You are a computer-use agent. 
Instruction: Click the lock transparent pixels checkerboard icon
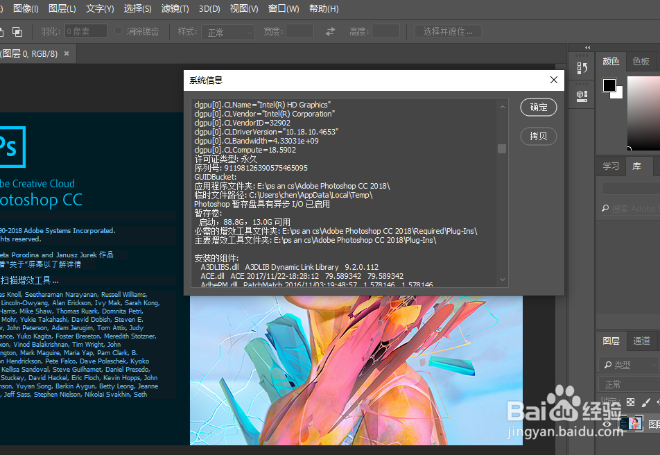pos(631,402)
